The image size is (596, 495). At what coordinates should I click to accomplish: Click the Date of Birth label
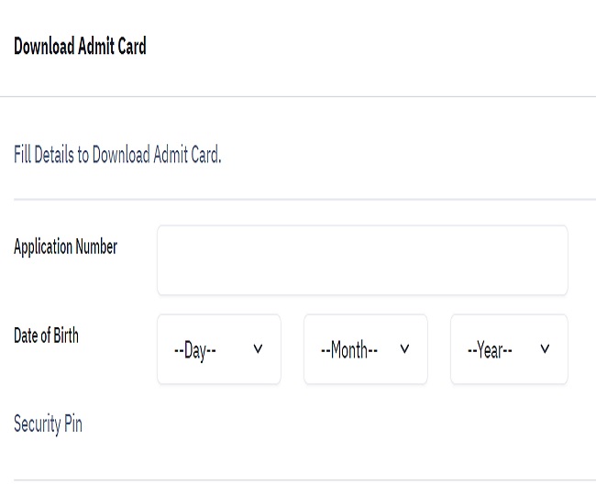click(46, 335)
